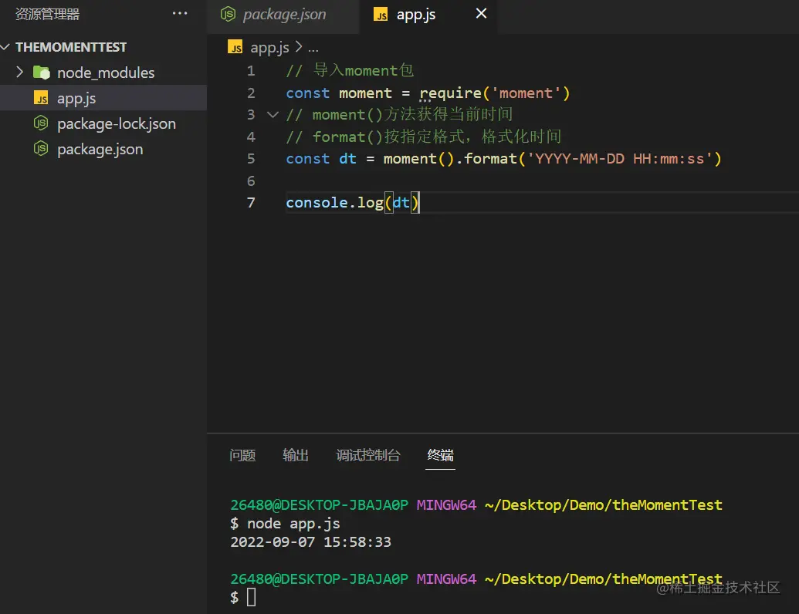
Task: Click the dt variable declaration on line 5
Action: pos(347,159)
